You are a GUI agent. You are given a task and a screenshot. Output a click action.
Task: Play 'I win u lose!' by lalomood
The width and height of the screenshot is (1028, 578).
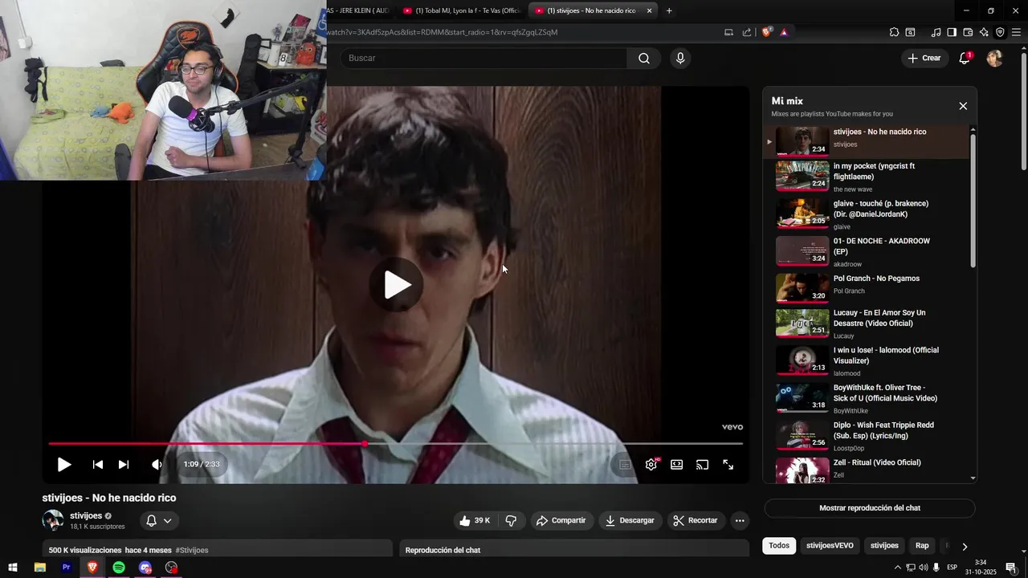point(867,361)
